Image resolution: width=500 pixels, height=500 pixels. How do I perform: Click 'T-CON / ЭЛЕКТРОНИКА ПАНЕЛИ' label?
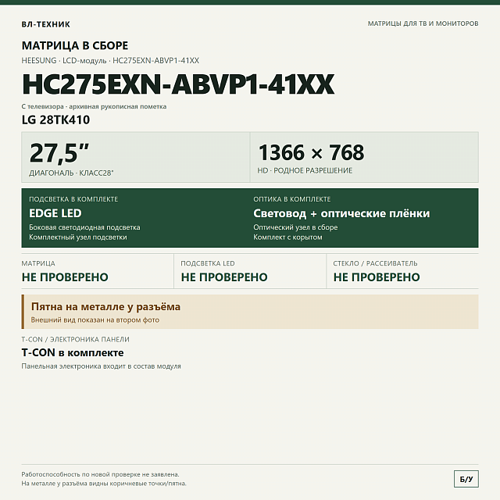coord(76,339)
